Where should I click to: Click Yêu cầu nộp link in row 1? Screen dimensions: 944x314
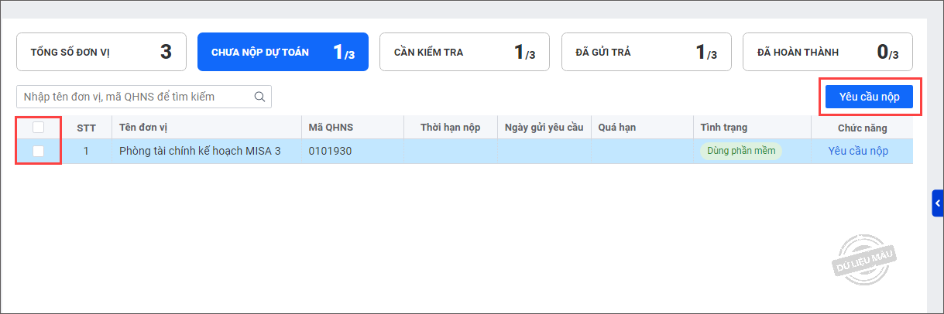pyautogui.click(x=858, y=151)
